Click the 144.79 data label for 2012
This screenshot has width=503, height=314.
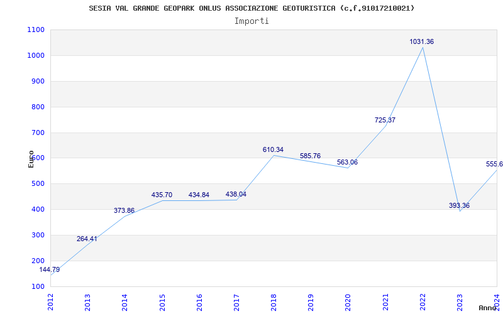pyautogui.click(x=50, y=270)
